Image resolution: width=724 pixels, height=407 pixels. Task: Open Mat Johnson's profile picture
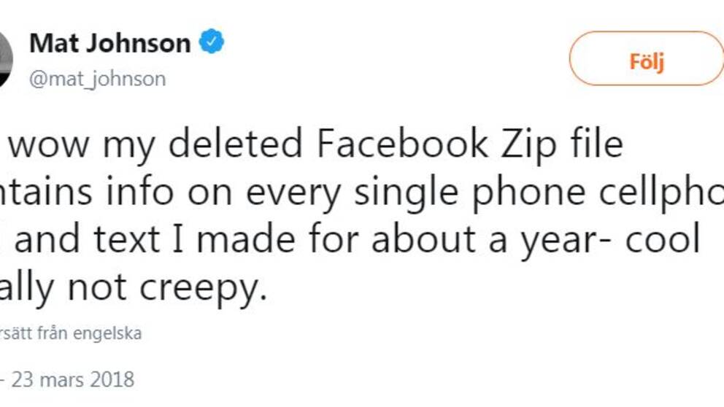tap(6, 59)
